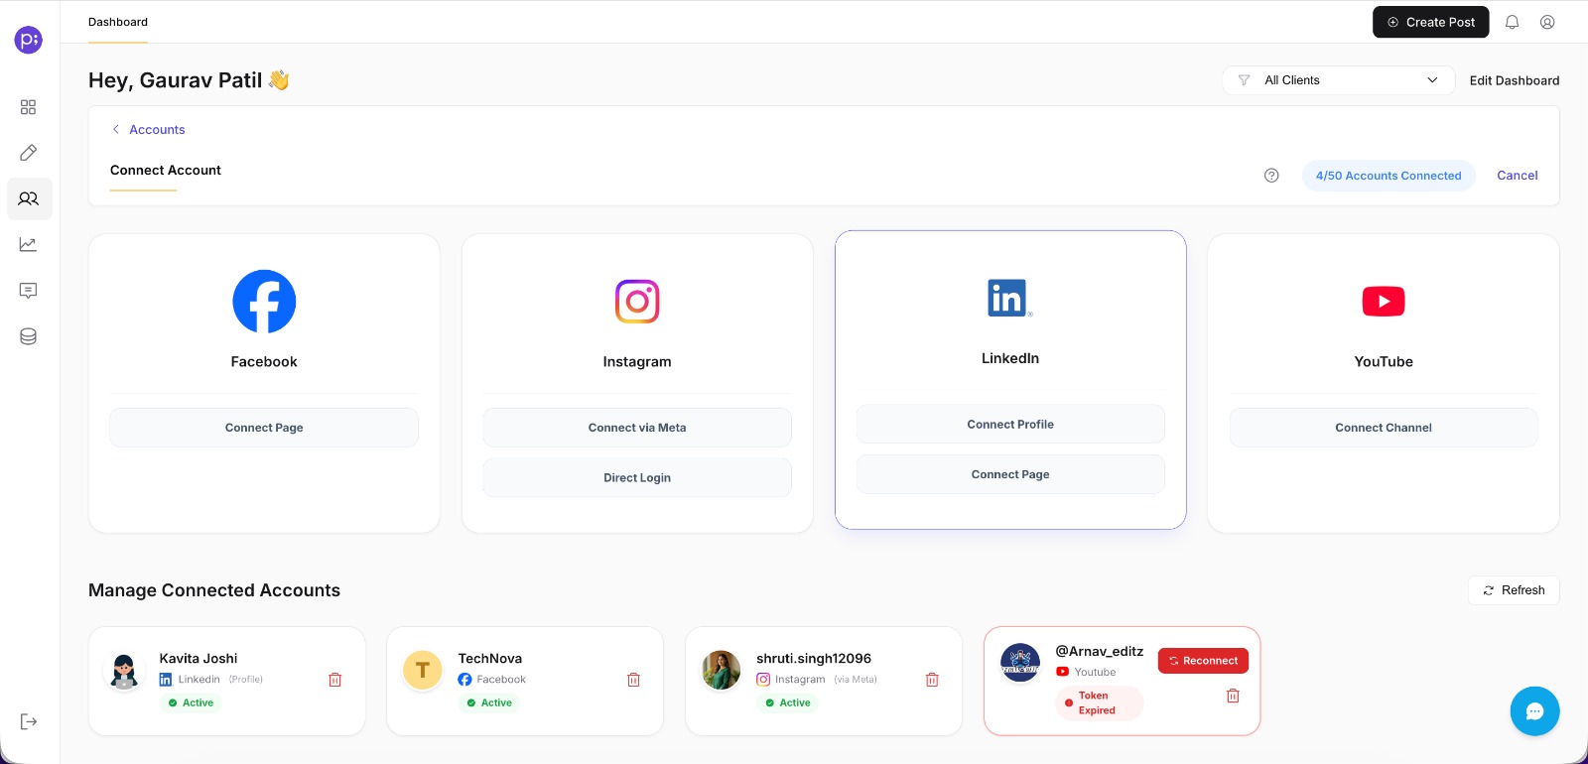Click the help question mark icon
Image resolution: width=1588 pixels, height=764 pixels.
[x=1271, y=176]
